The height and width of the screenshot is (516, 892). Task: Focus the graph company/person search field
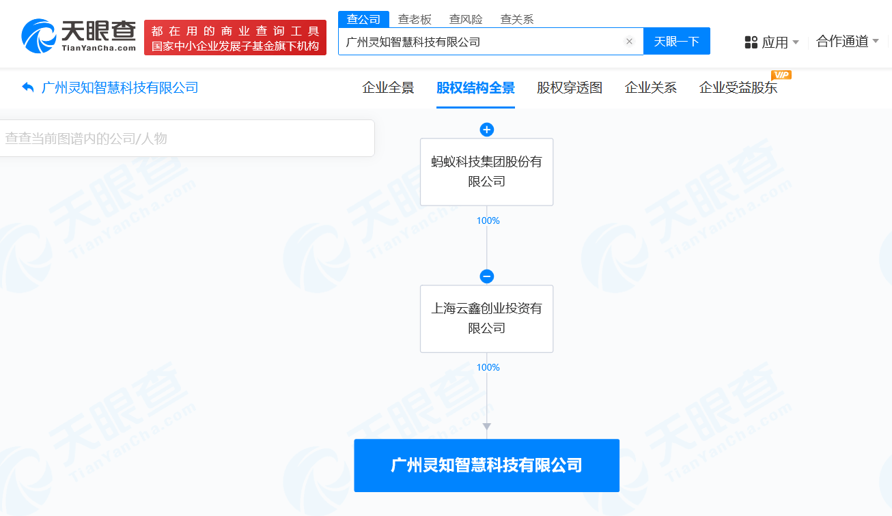click(186, 138)
